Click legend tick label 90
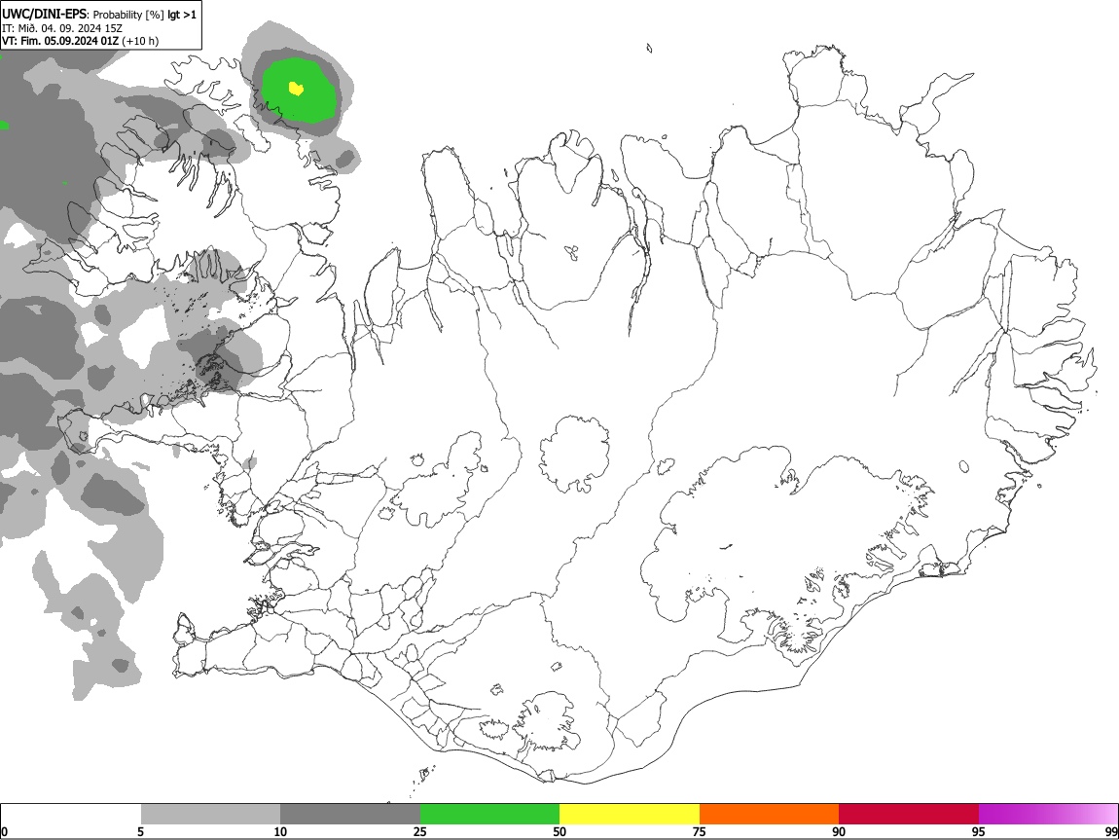Viewport: 1119px width, 840px height. 839,832
